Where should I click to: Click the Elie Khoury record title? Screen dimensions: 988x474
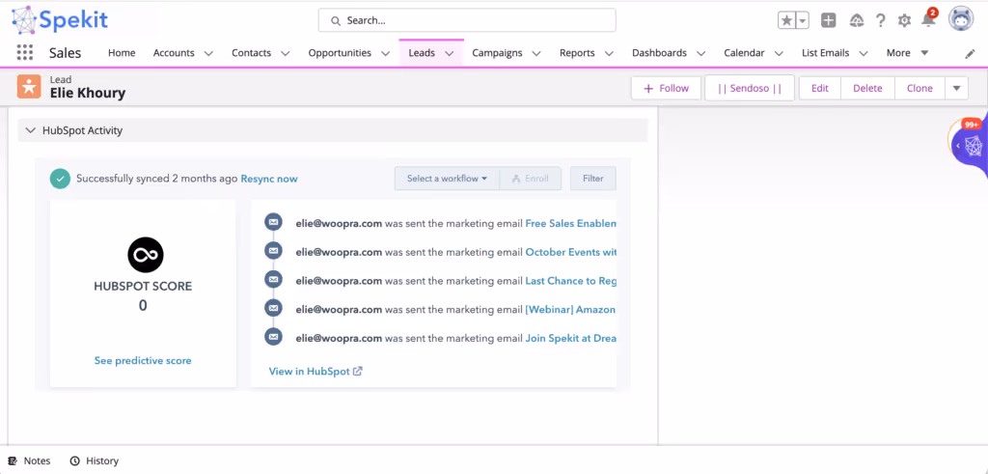(x=88, y=94)
